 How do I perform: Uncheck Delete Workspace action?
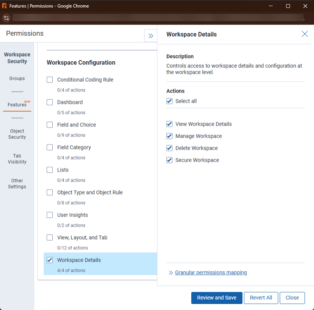click(x=169, y=148)
